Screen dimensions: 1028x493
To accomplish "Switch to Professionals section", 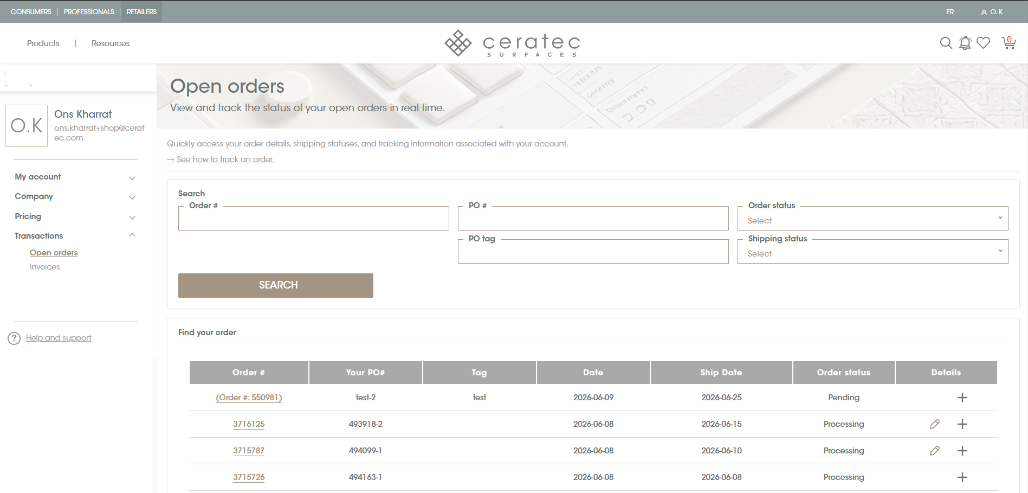I will (x=89, y=12).
